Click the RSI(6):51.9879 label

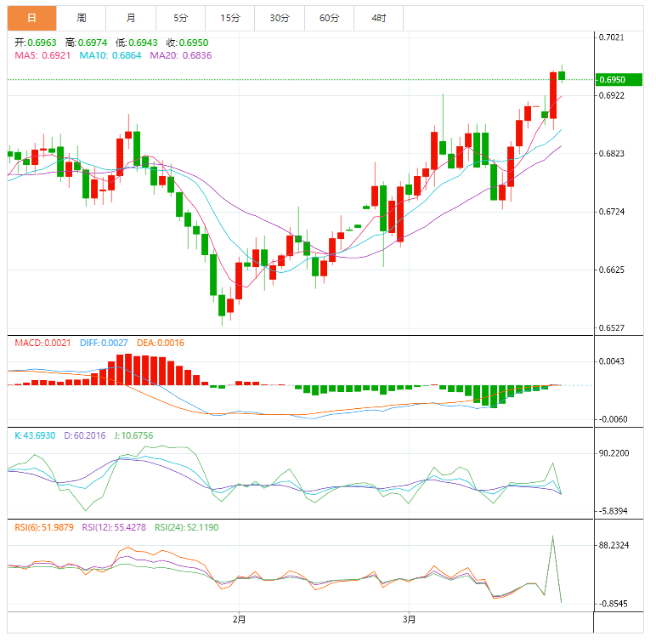click(x=44, y=528)
